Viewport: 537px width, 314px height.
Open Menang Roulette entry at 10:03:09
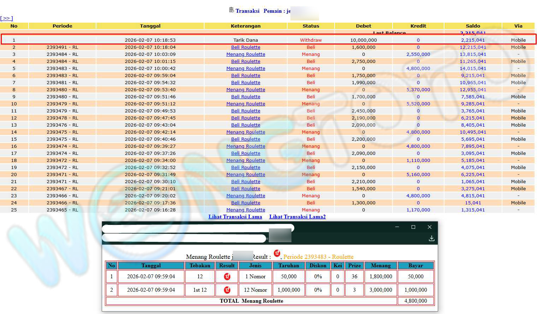coord(246,54)
